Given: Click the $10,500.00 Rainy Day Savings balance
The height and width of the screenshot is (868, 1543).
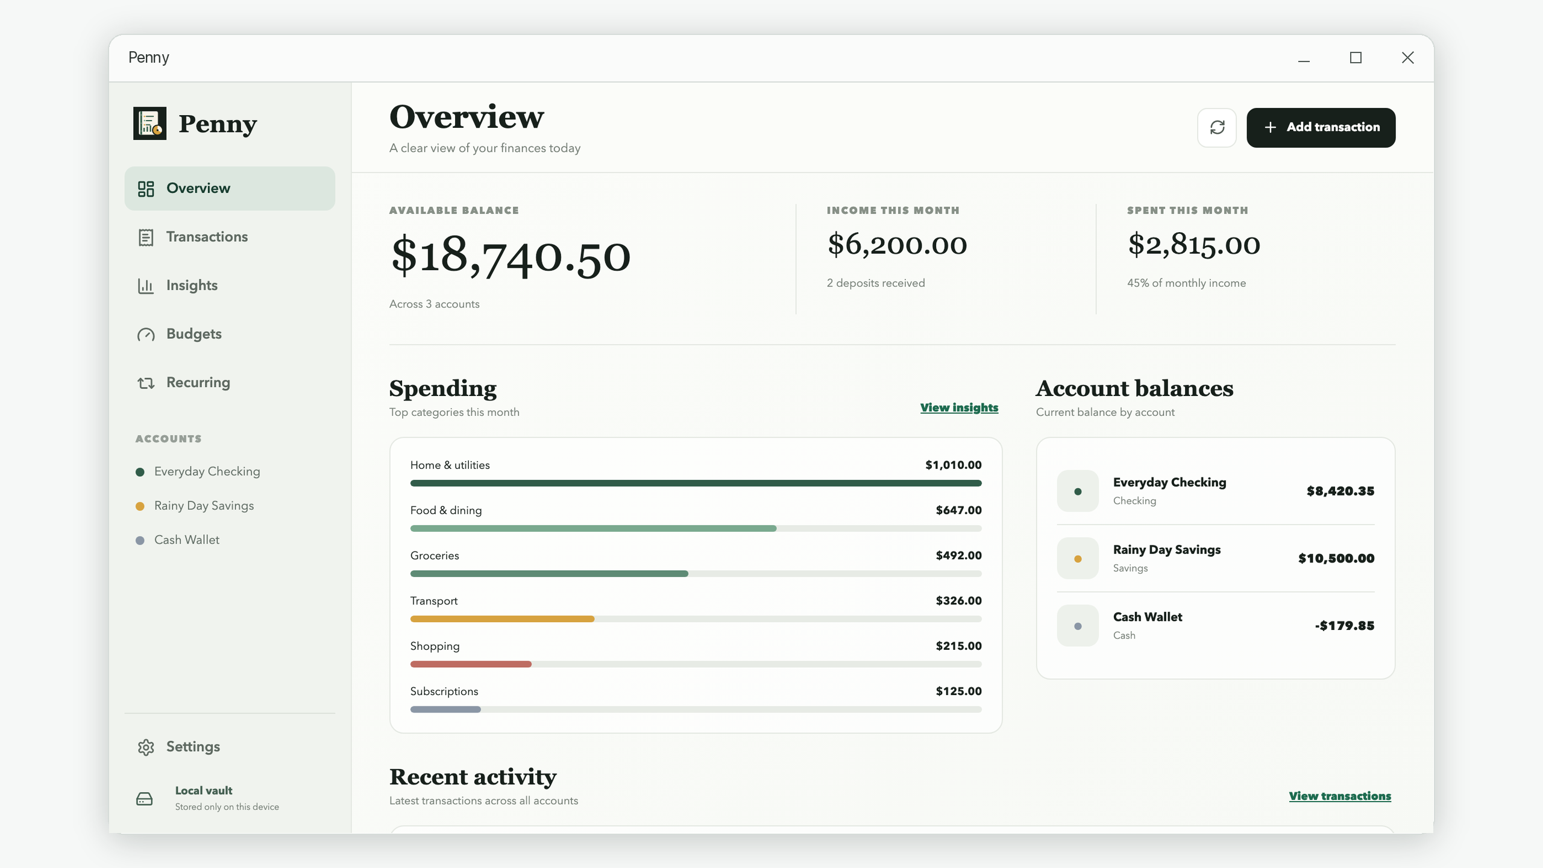Looking at the screenshot, I should coord(1336,559).
